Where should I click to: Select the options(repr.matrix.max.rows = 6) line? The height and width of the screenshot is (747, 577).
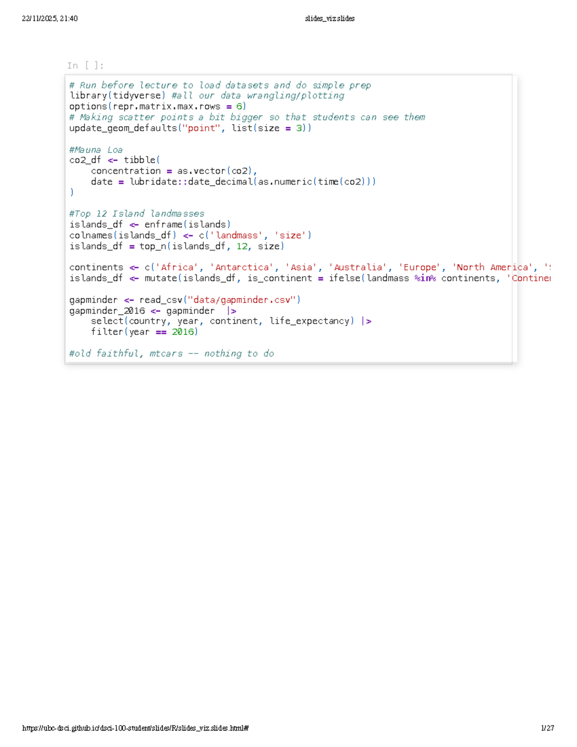coord(157,106)
